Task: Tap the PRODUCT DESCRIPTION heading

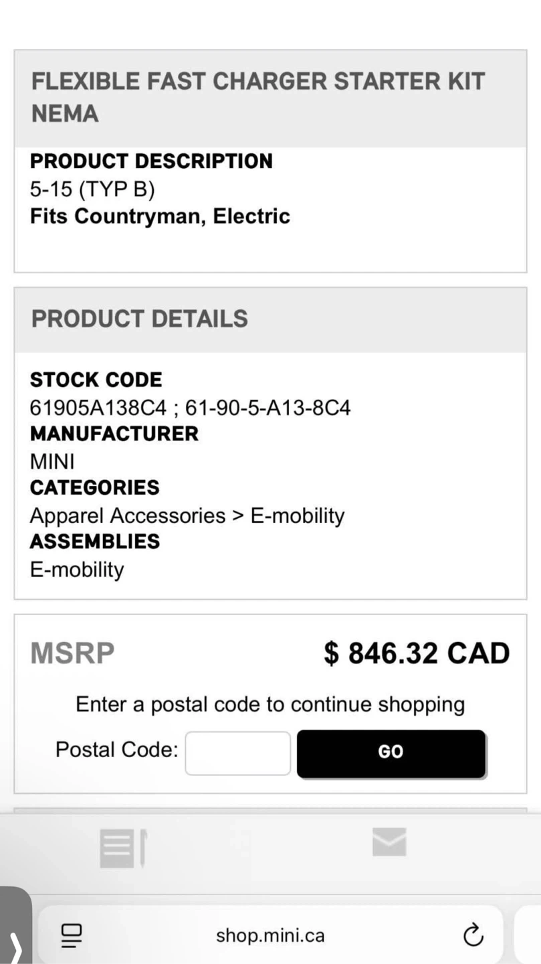Action: (151, 161)
